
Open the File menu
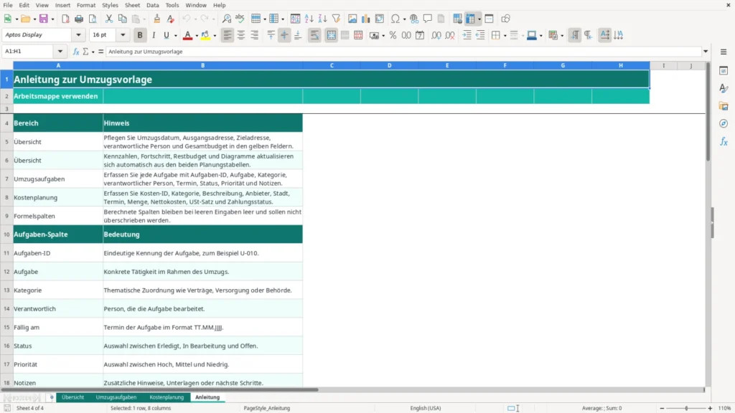[x=8, y=5]
